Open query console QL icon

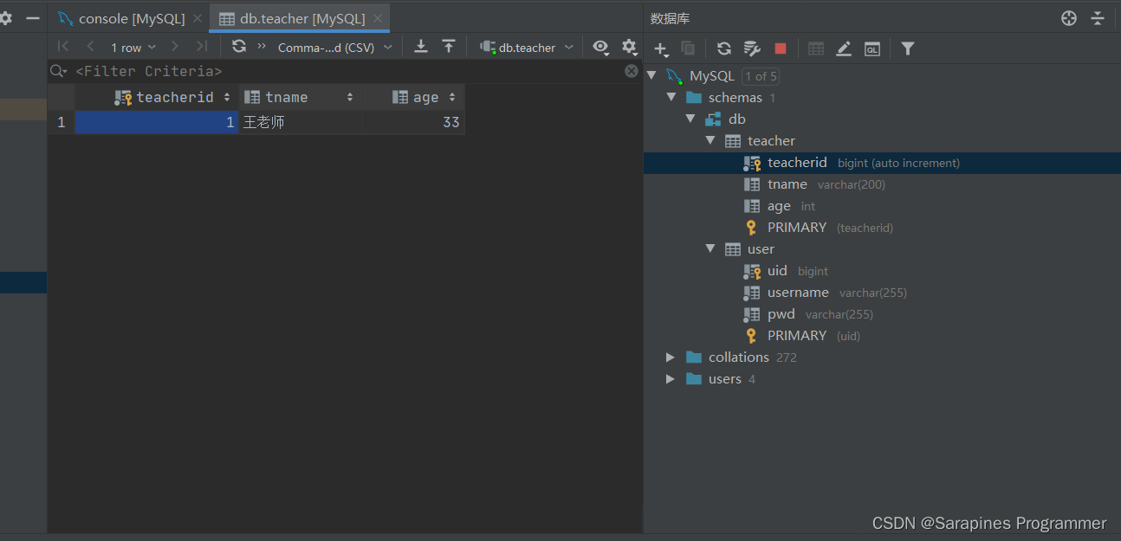(x=872, y=48)
